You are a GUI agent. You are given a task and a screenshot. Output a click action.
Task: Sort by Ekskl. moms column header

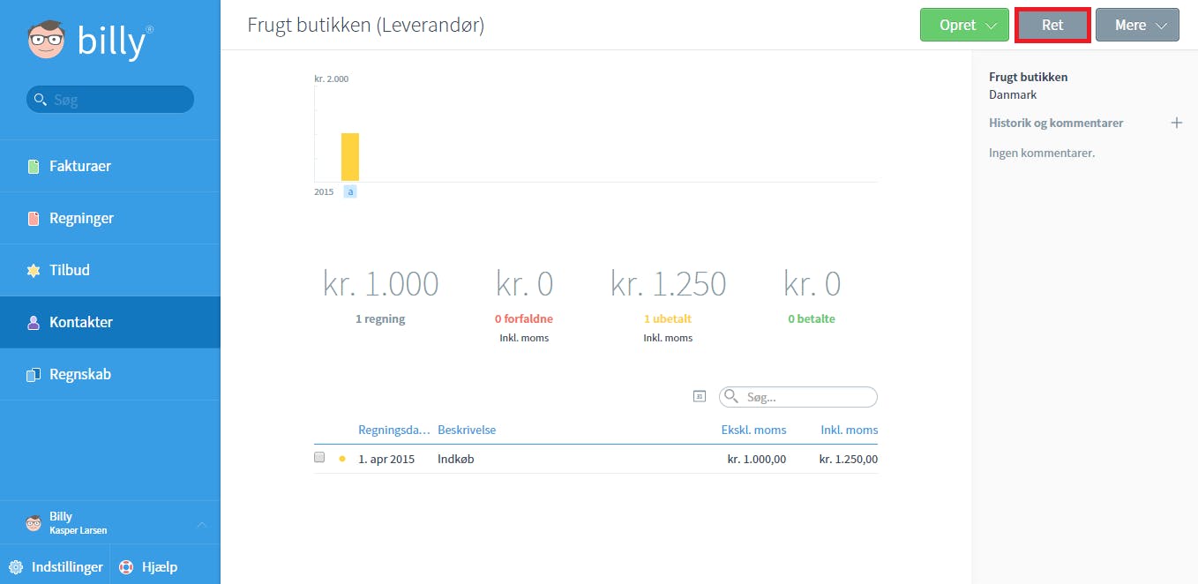[753, 430]
